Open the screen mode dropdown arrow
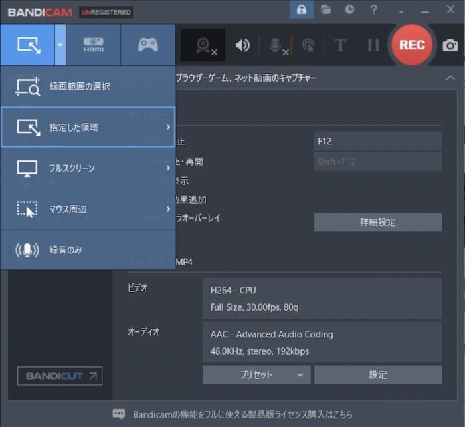465x427 pixels. (60, 45)
